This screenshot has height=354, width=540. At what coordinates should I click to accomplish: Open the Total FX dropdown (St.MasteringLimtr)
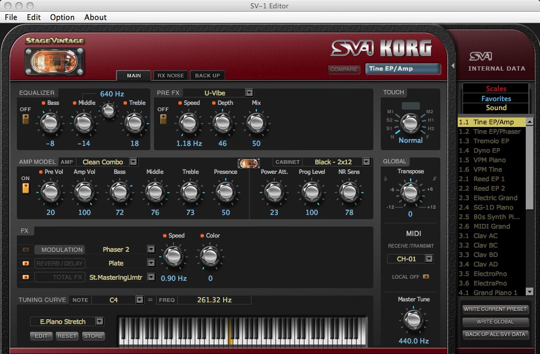pyautogui.click(x=151, y=277)
